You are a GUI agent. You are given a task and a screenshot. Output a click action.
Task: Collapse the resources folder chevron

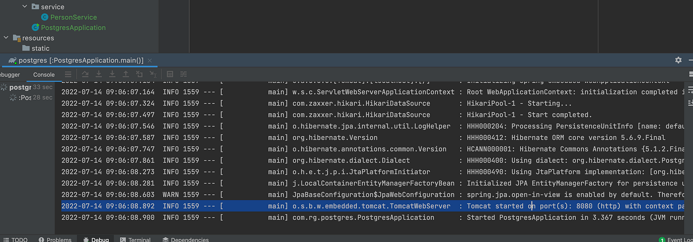click(x=6, y=38)
